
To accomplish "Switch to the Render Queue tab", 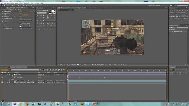I will pos(5,67).
